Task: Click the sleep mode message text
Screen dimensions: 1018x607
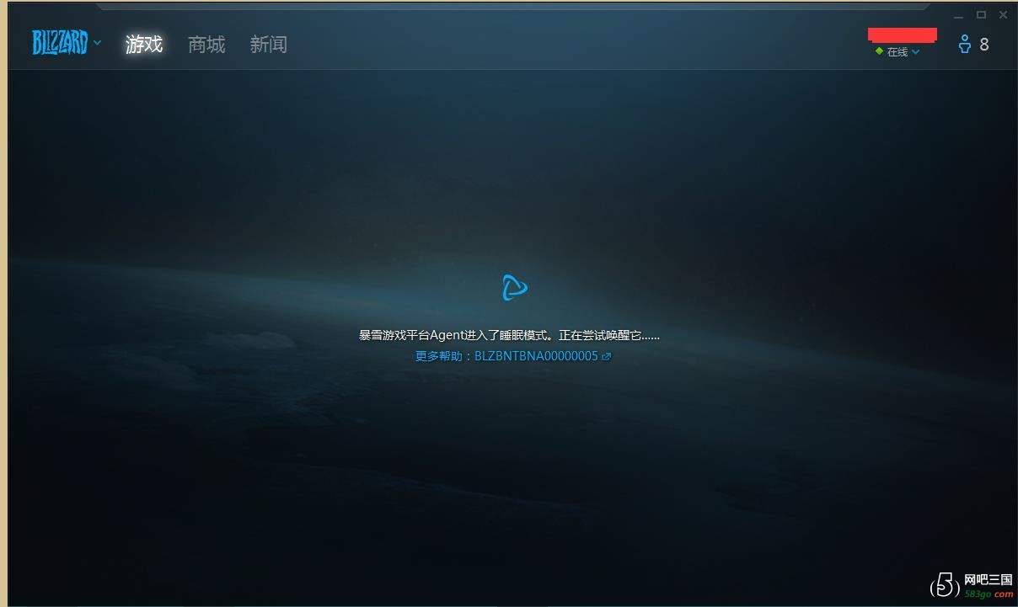Action: [x=509, y=335]
